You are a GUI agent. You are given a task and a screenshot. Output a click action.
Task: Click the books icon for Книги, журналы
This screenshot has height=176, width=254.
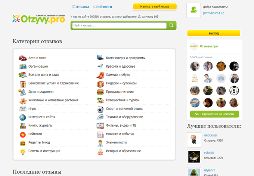(23, 126)
